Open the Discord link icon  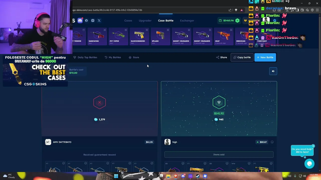tap(80, 20)
